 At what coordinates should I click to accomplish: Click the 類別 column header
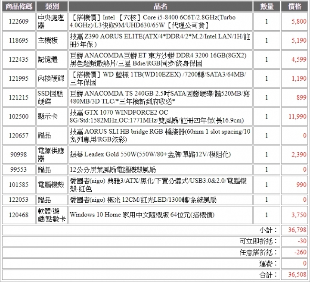tap(52, 6)
